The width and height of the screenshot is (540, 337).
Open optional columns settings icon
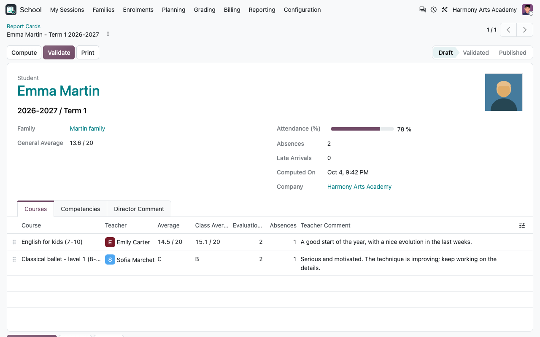[x=522, y=225]
